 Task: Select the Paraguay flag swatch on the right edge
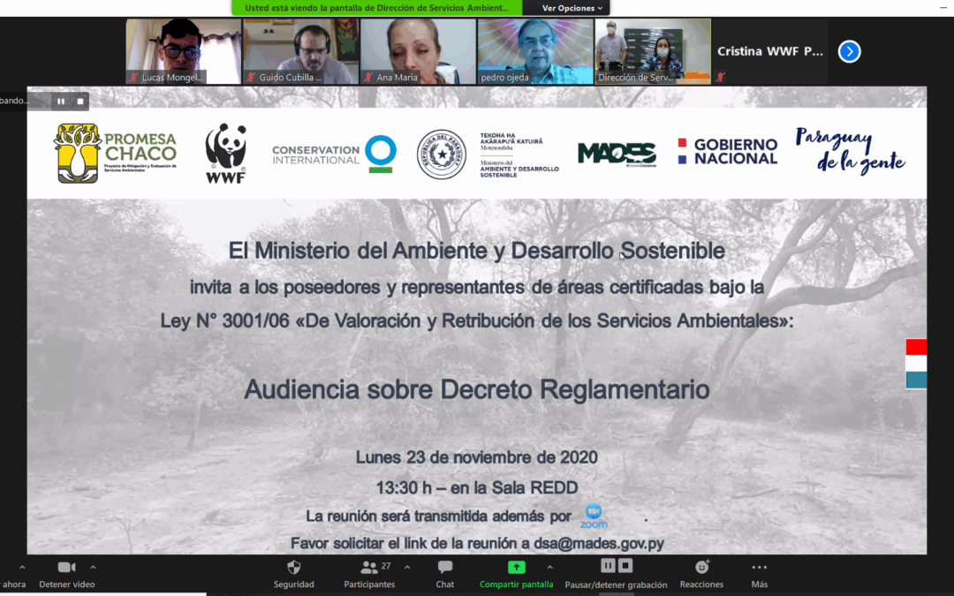[914, 362]
